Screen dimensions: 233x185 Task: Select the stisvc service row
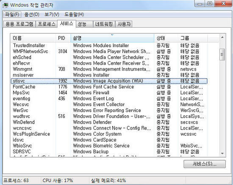tap(109, 81)
